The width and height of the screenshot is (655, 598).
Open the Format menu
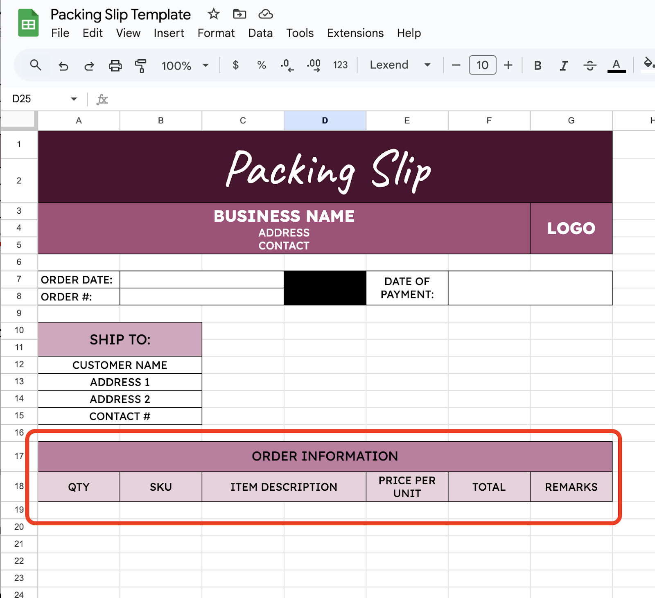pos(216,33)
